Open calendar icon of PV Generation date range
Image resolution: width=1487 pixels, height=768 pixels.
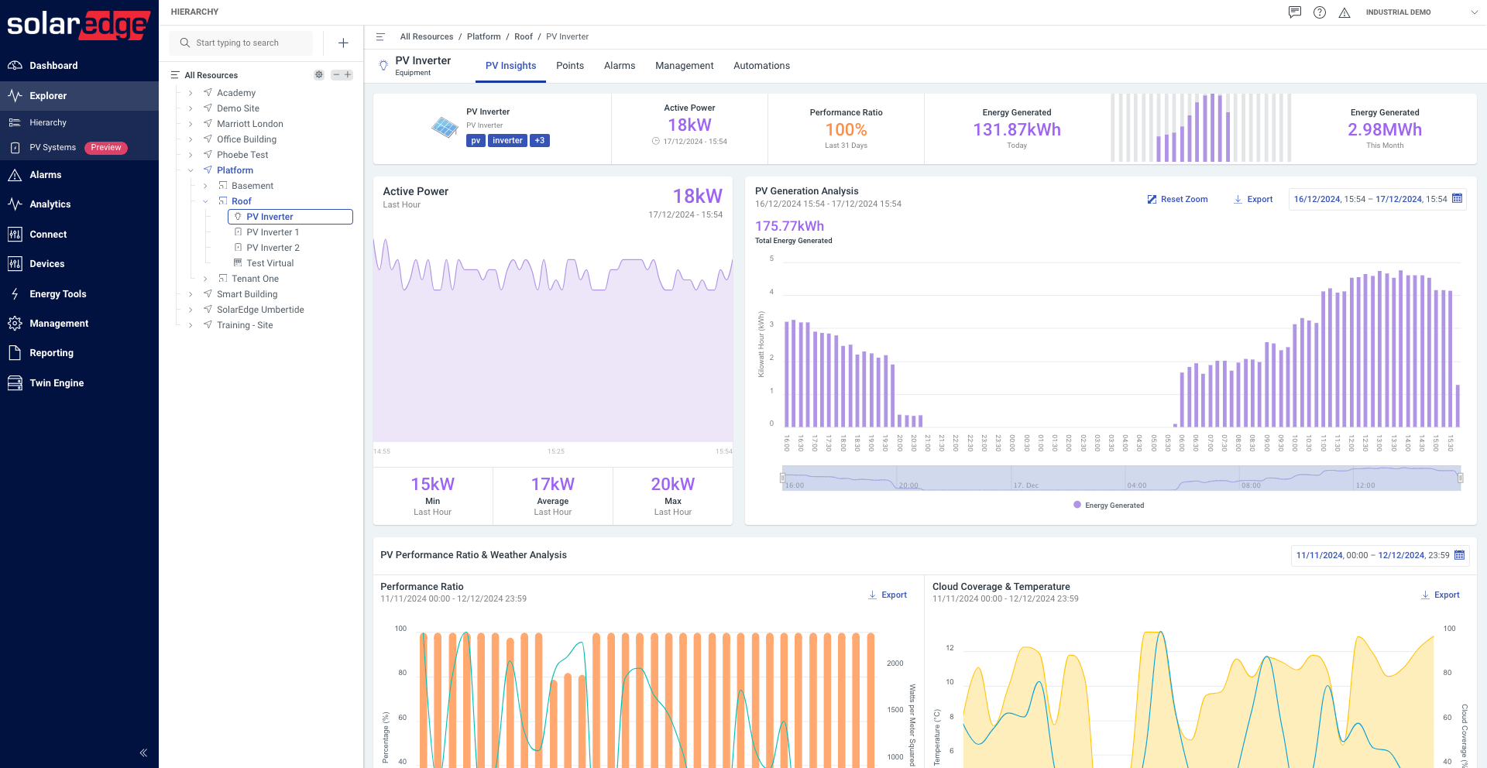pyautogui.click(x=1457, y=199)
